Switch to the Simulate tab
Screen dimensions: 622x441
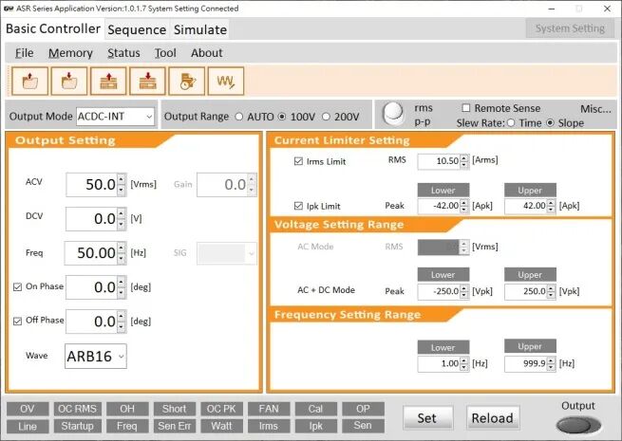(200, 29)
